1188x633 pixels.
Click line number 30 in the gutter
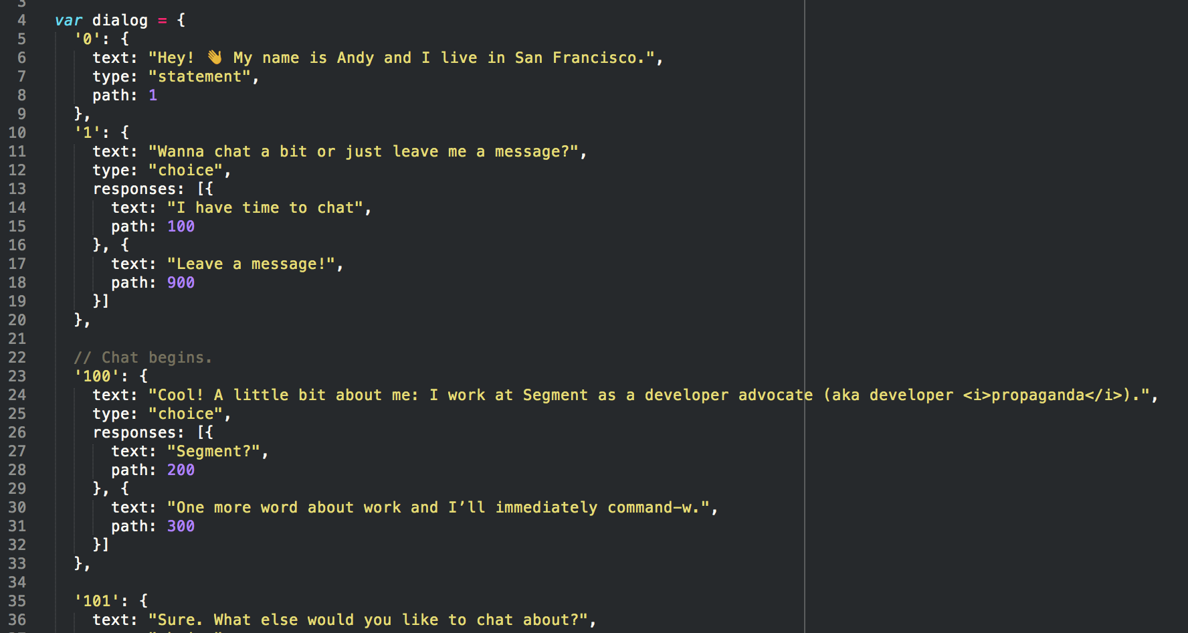[17, 507]
